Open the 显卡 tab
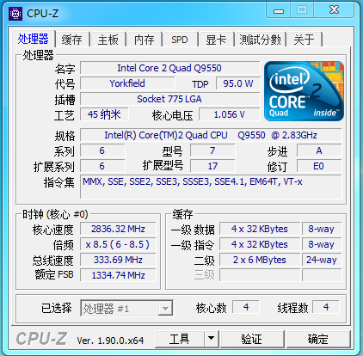The image size is (363, 356). 216,40
